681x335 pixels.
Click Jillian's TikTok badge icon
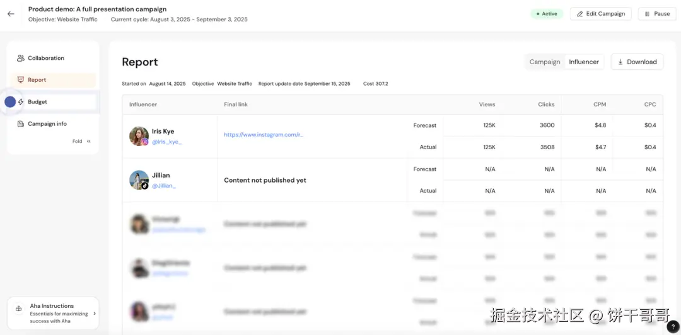pos(145,186)
